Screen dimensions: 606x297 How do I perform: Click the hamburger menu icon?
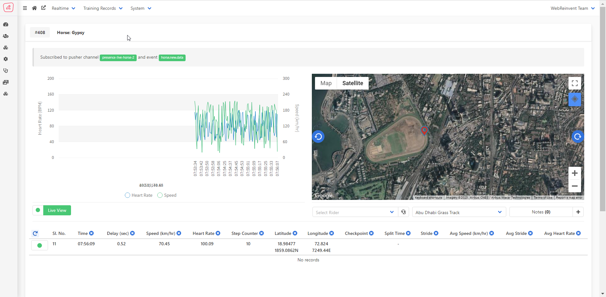[25, 8]
